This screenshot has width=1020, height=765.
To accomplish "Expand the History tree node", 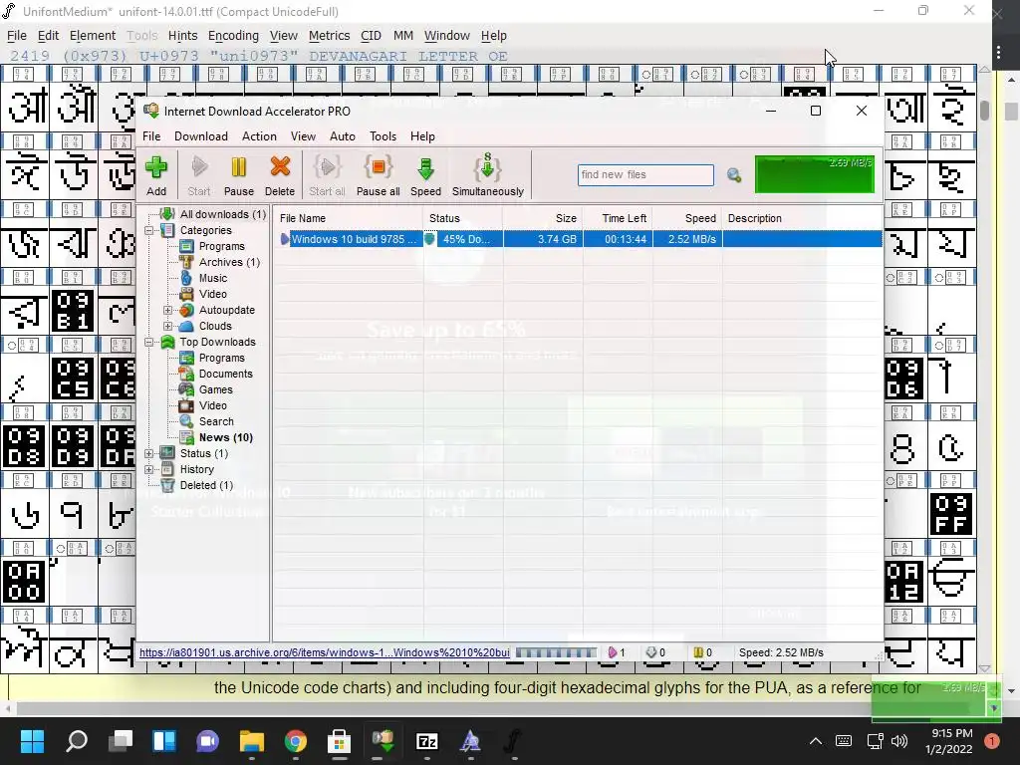I will [x=149, y=470].
